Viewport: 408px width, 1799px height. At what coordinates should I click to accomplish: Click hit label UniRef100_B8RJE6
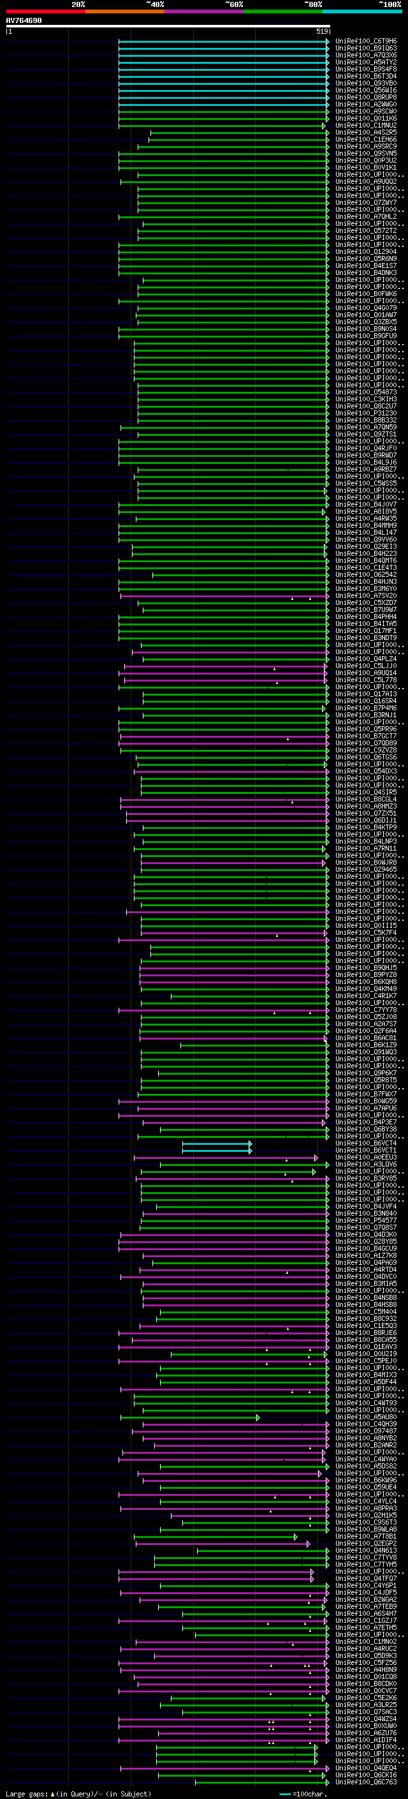(x=366, y=1332)
